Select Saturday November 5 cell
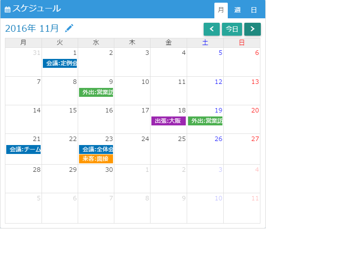343x274 pixels. click(205, 62)
